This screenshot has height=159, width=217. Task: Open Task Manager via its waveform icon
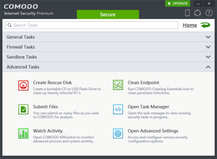tap(118, 109)
